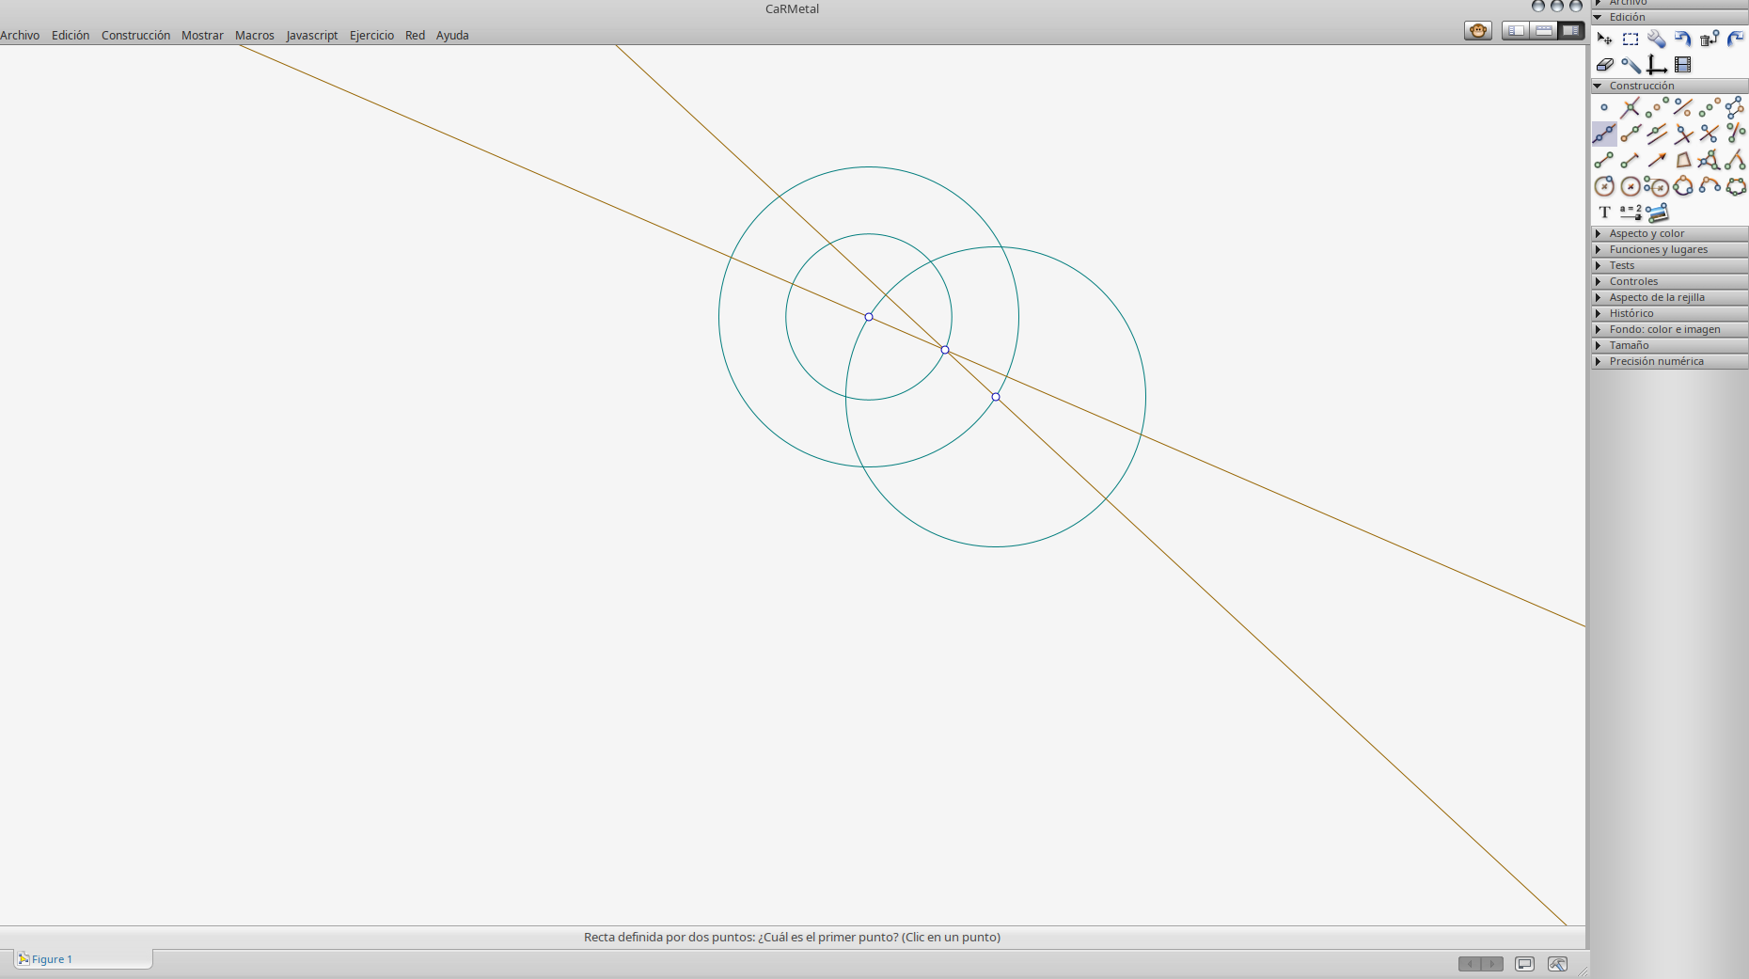Click the eraser icon in the Edición palette
The height and width of the screenshot is (979, 1749).
pyautogui.click(x=1604, y=65)
